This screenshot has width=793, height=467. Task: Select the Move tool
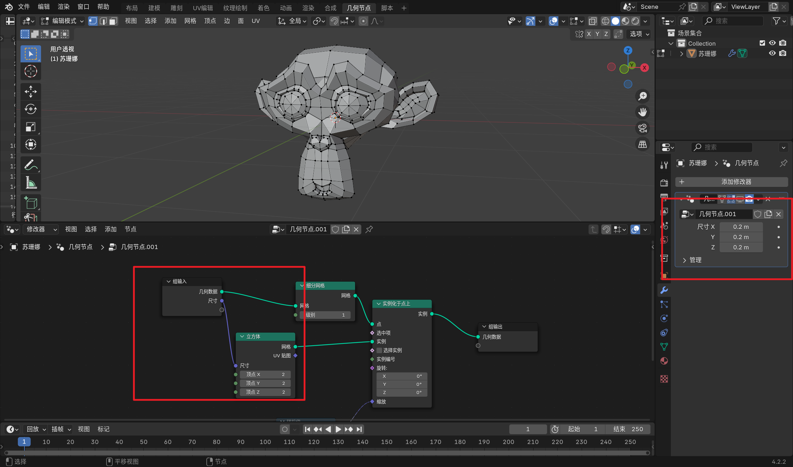[31, 92]
